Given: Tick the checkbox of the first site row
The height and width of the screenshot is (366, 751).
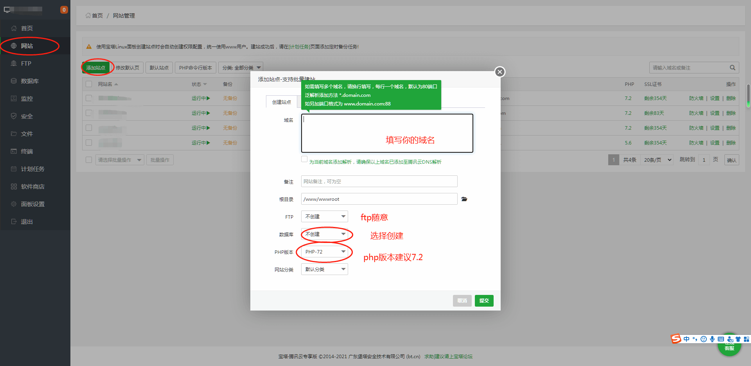Looking at the screenshot, I should pos(89,98).
